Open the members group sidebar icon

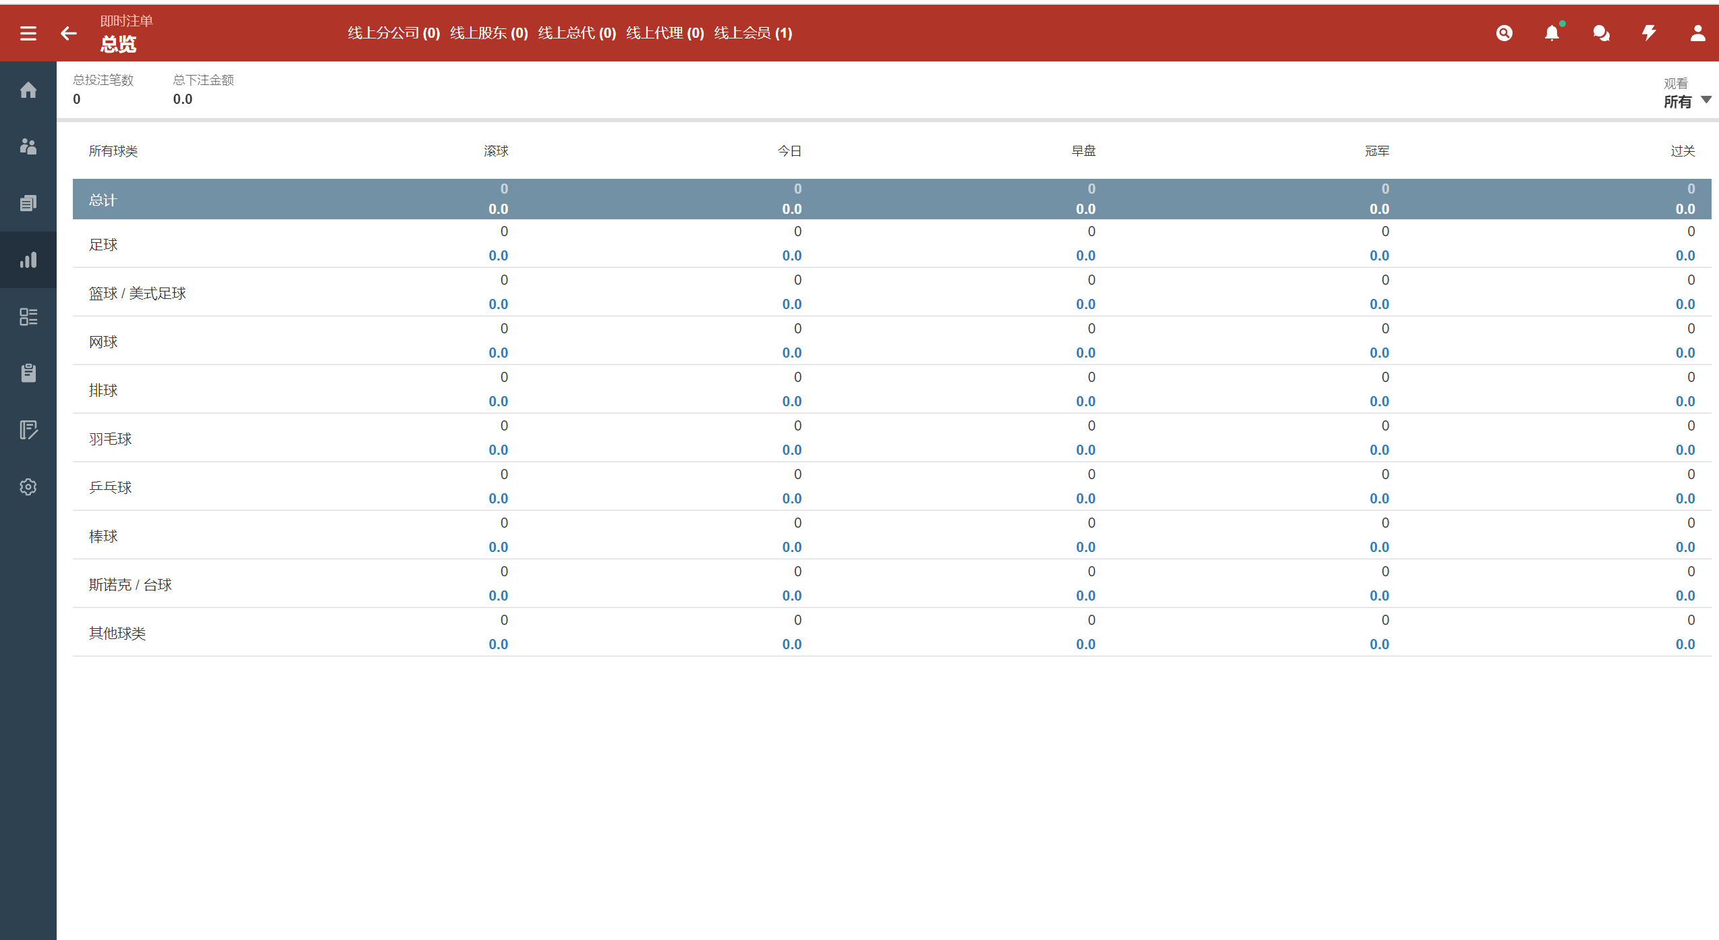(x=28, y=146)
